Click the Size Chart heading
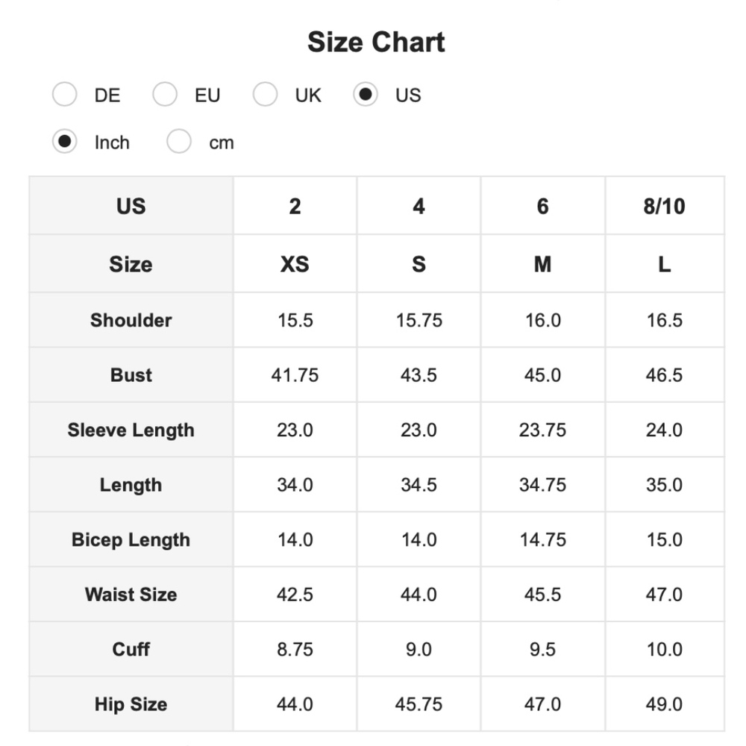Viewport: 746px width, 746px height. pyautogui.click(x=376, y=43)
